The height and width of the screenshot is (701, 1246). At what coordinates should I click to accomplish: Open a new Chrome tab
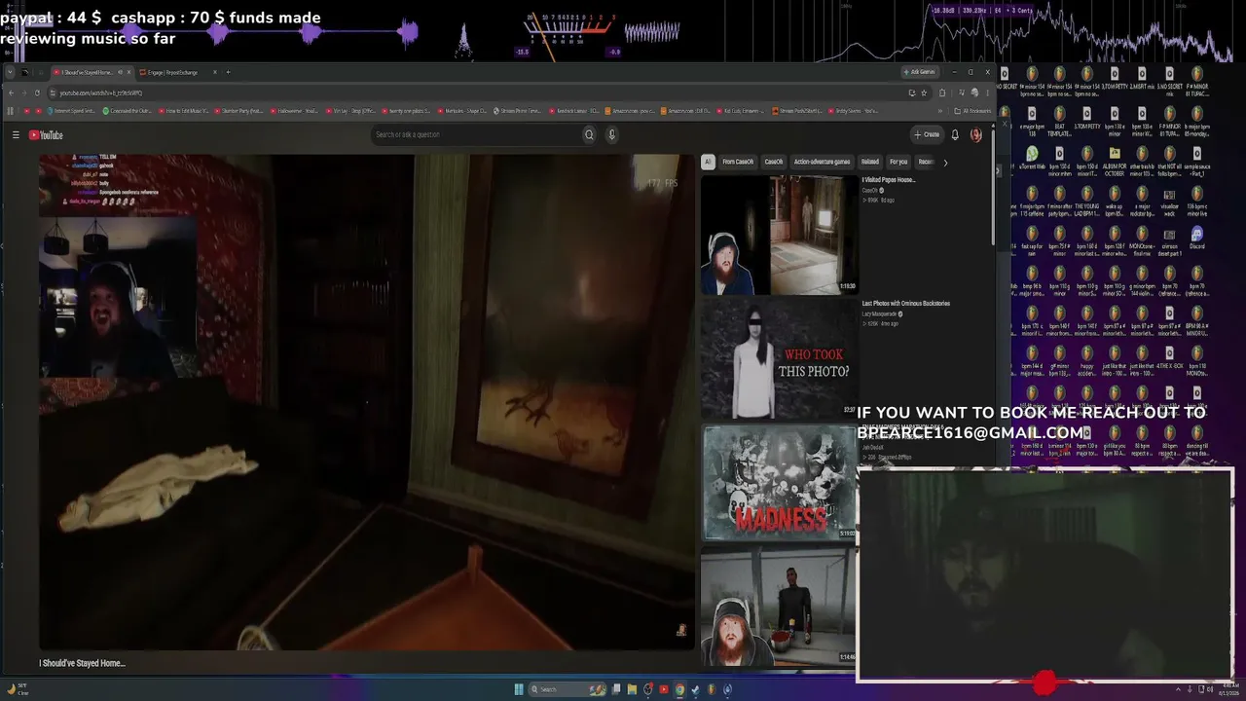228,72
